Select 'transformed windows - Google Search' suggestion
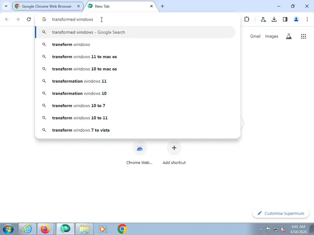 (x=135, y=32)
